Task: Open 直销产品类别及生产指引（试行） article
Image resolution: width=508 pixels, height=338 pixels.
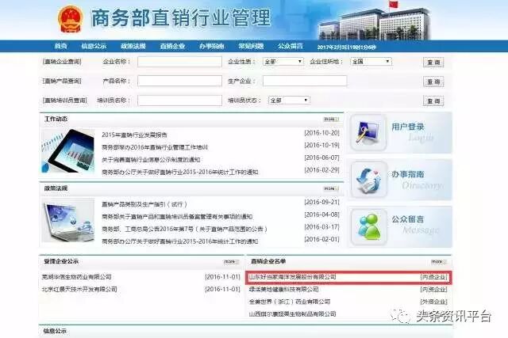Action: point(144,204)
